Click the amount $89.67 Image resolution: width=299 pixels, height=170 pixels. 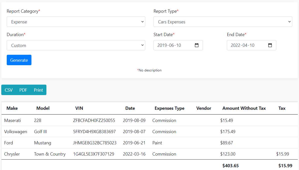click(227, 143)
